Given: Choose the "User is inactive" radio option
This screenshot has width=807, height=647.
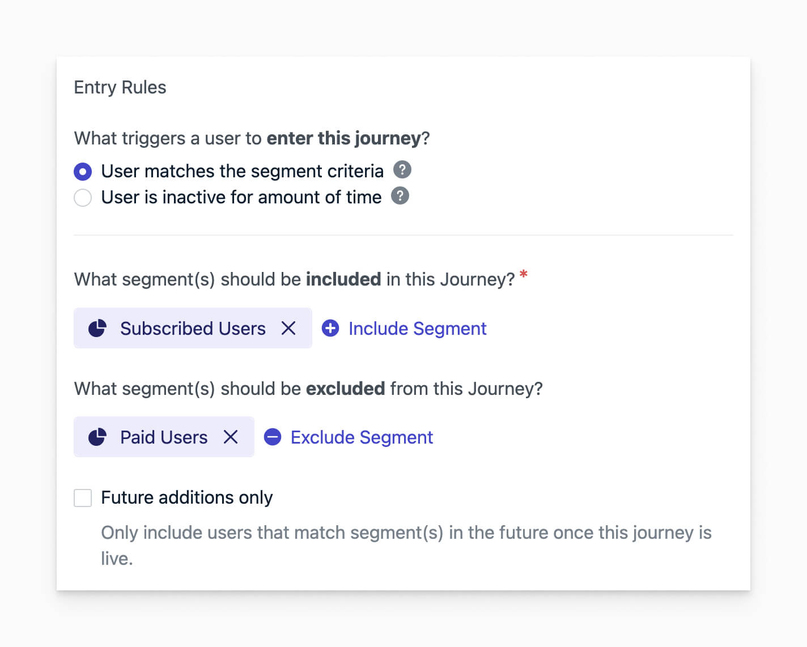Looking at the screenshot, I should tap(83, 198).
